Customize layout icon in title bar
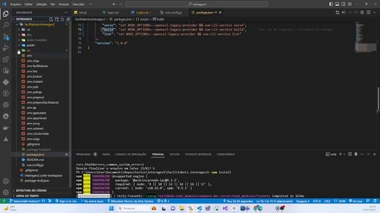 [350, 4]
